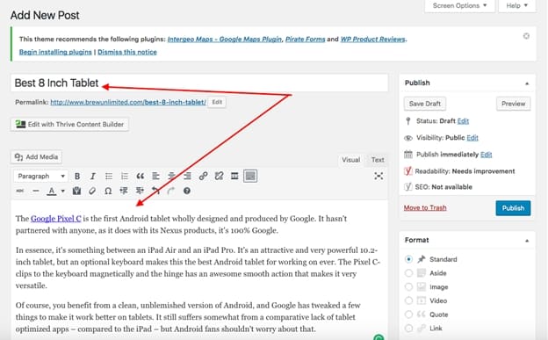The height and width of the screenshot is (340, 548).
Task: Collapse the Publish panel
Action: coord(527,83)
